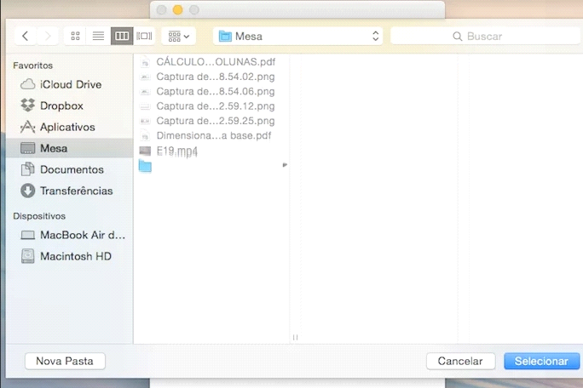This screenshot has width=583, height=388.
Task: Select file Captura de...8.54.02.png
Action: click(211, 77)
